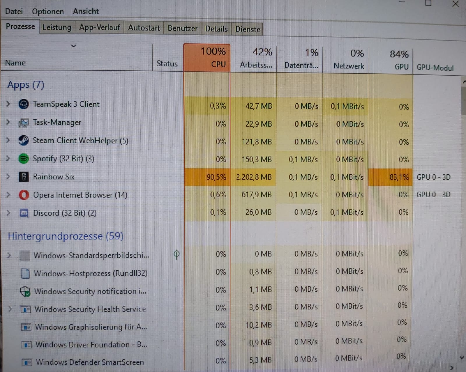Expand the Discord (32 Bit) group
Viewport: 466px width, 372px height.
point(8,213)
